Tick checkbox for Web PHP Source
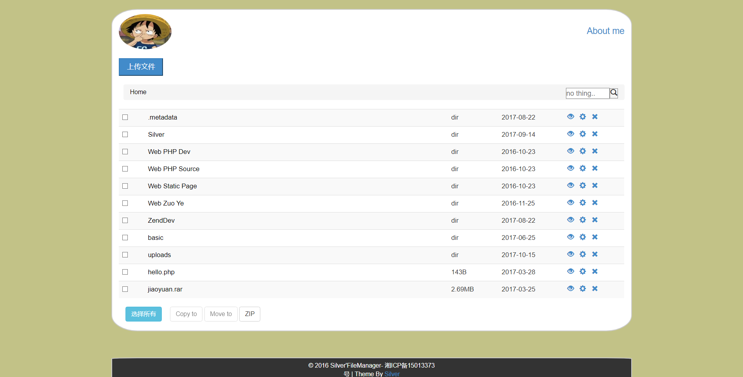The height and width of the screenshot is (377, 743). [125, 169]
